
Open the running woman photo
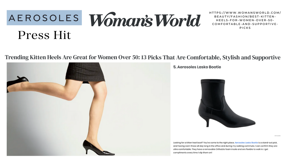click(x=88, y=109)
